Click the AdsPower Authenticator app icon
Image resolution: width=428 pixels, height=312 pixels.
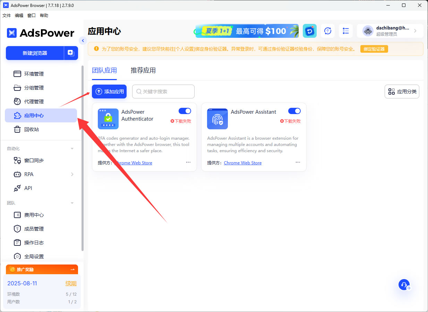click(108, 119)
